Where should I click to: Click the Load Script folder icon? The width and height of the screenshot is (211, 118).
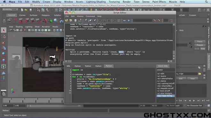[x=66, y=21]
